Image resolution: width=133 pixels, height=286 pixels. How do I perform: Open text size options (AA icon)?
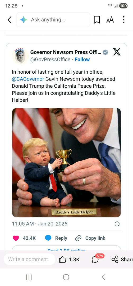coord(110,20)
